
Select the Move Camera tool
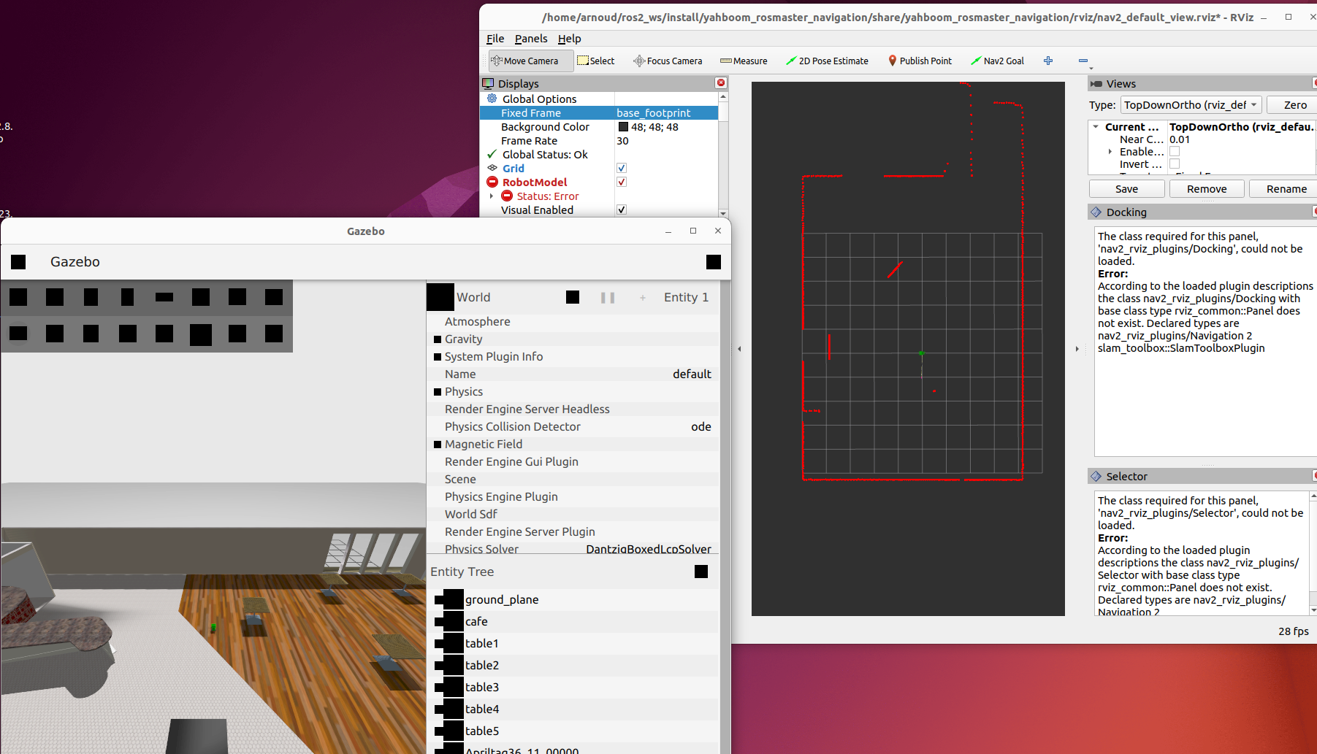[530, 61]
